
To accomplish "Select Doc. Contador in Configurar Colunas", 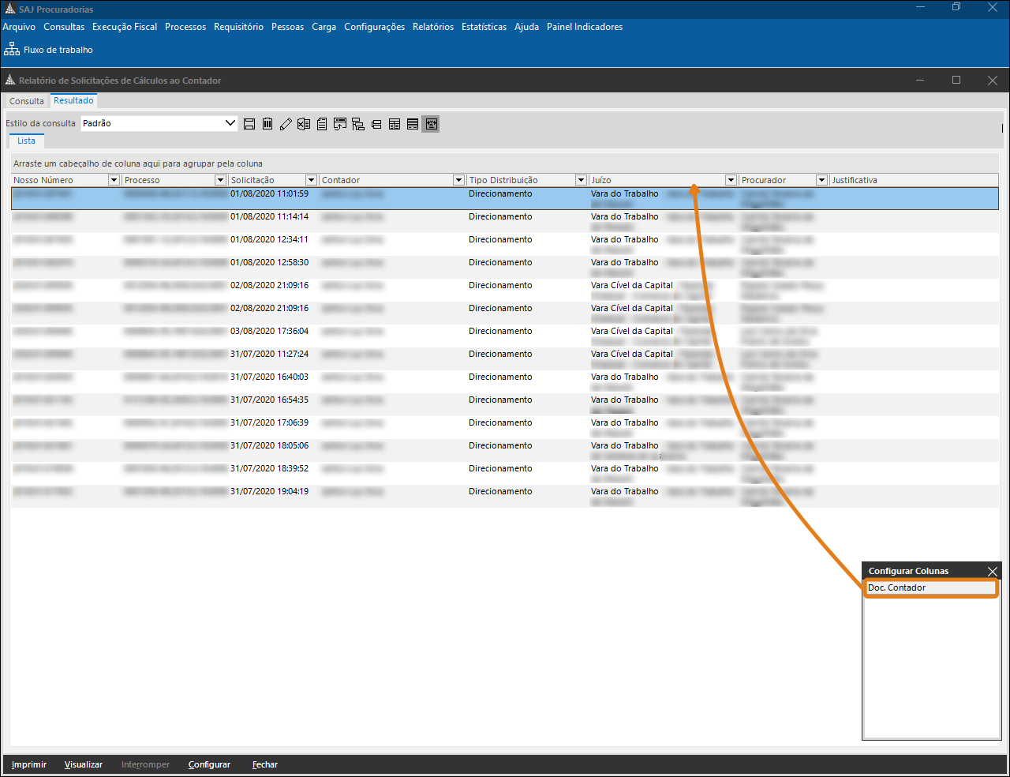I will point(931,587).
